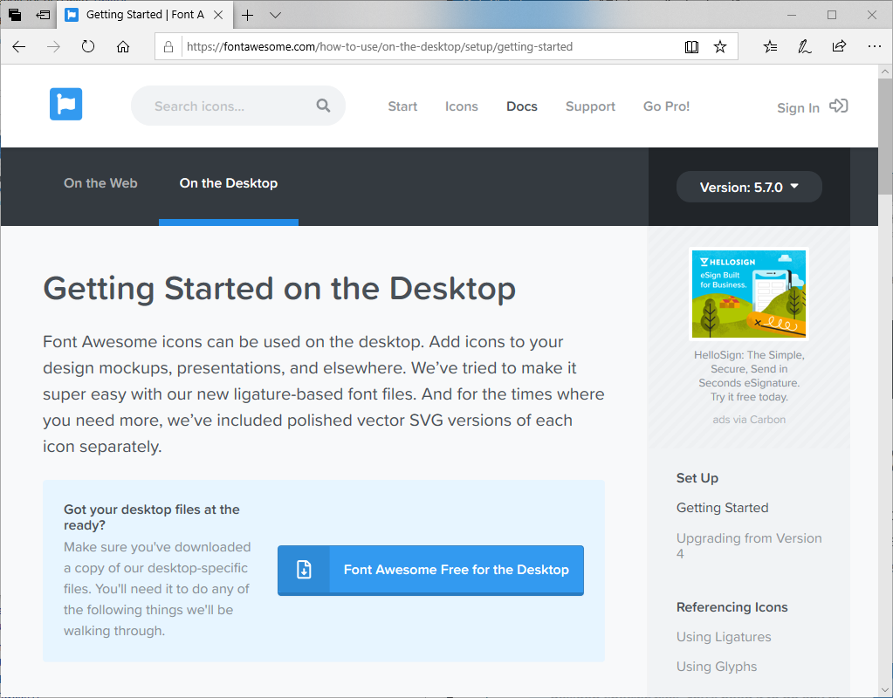Open the Using Ligatures sidebar link
The height and width of the screenshot is (698, 893).
[x=724, y=637]
